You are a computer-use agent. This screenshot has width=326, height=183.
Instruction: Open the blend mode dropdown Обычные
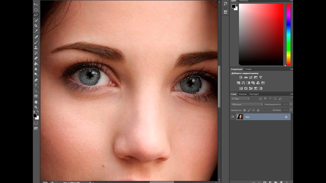(x=247, y=104)
